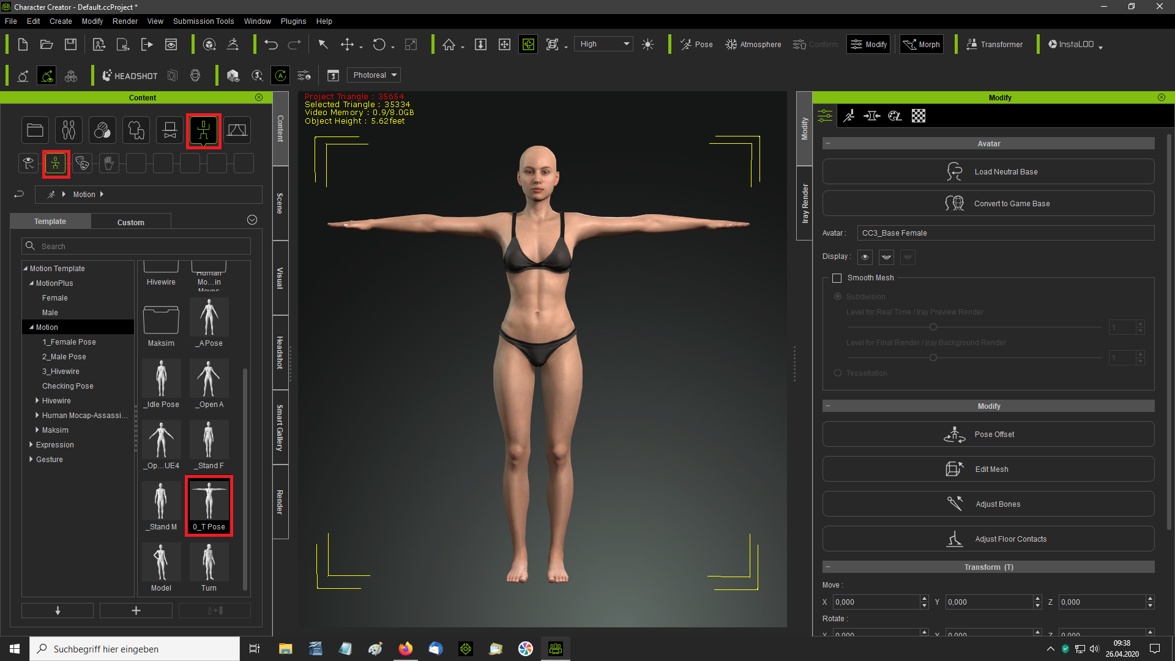The width and height of the screenshot is (1175, 661).
Task: Click the sun lighting icon
Action: (648, 44)
